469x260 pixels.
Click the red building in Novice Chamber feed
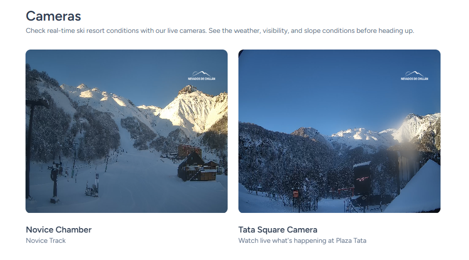point(189,151)
